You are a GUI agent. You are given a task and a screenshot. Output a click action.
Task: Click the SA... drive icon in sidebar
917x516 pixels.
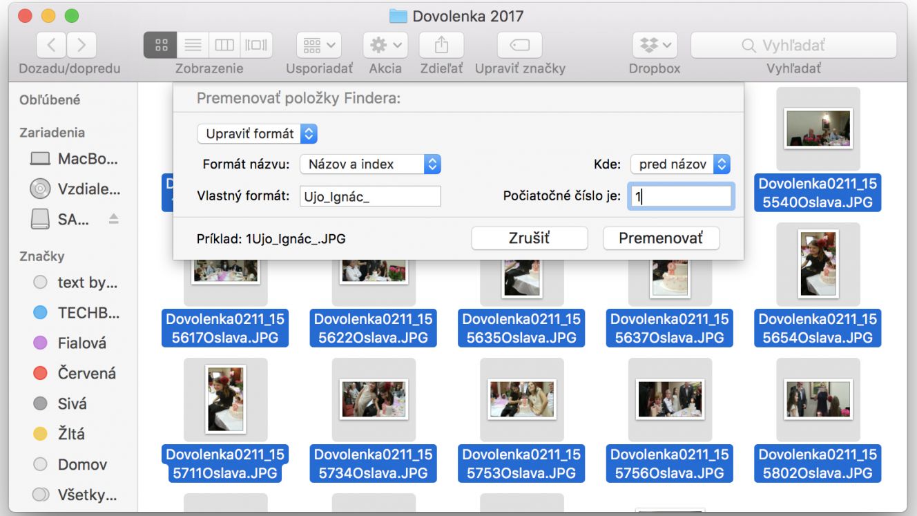(41, 219)
